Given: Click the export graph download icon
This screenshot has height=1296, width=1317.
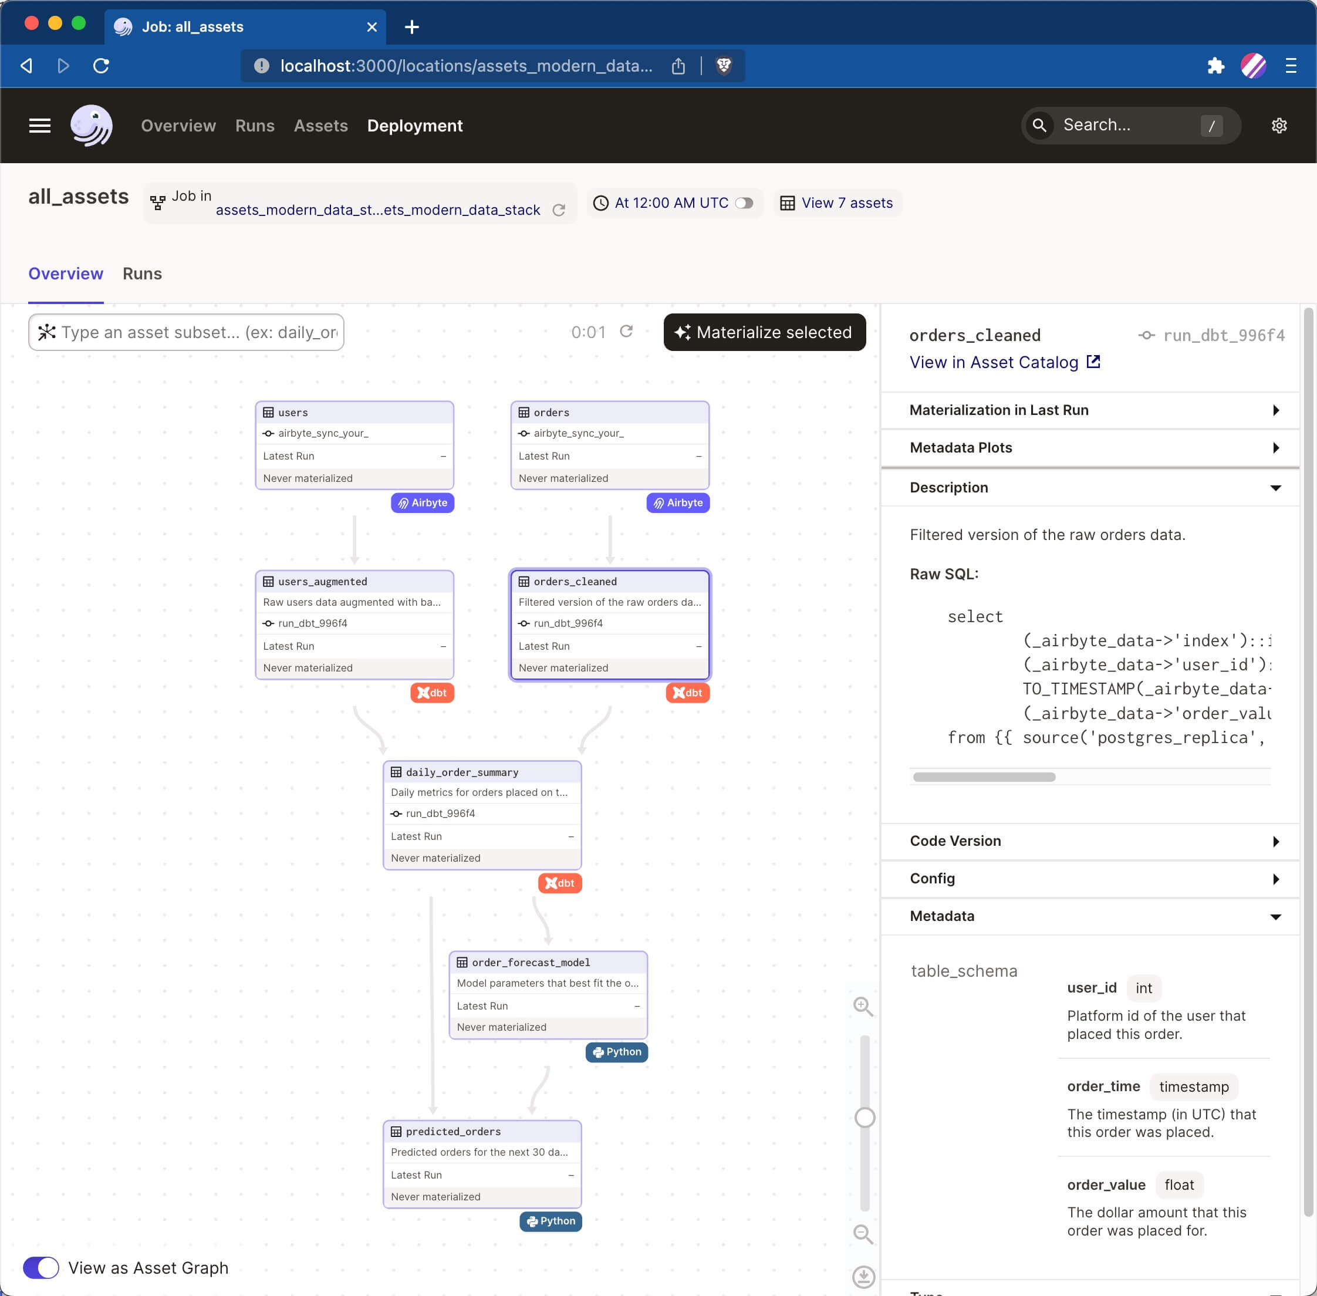Looking at the screenshot, I should [863, 1277].
